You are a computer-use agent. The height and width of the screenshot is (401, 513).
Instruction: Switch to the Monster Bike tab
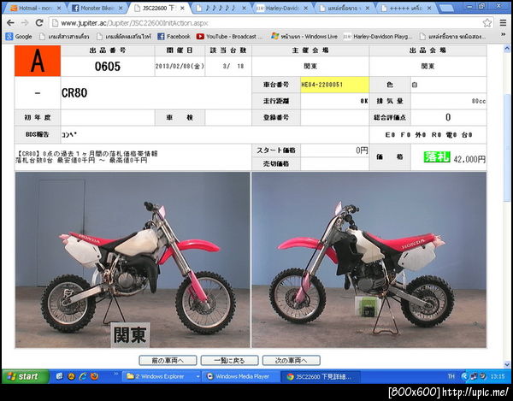pos(97,9)
